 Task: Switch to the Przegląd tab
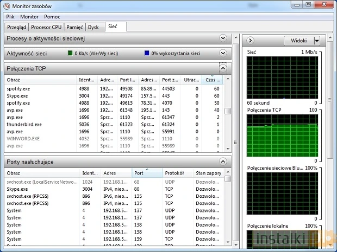click(x=16, y=27)
